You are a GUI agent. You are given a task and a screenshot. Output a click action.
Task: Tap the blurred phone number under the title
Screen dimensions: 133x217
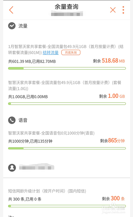pos(67,14)
